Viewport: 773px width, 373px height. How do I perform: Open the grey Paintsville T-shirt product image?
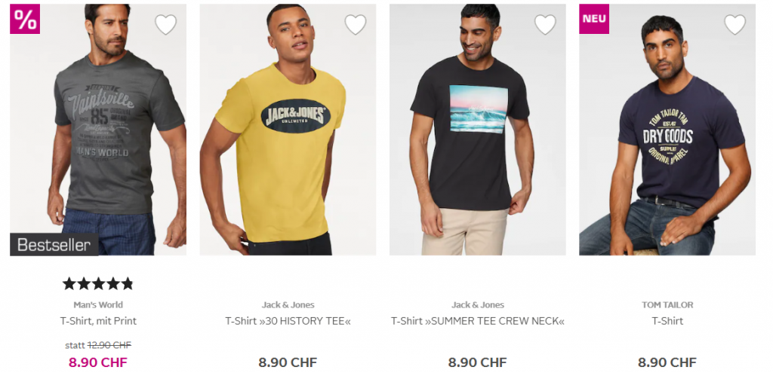98,130
